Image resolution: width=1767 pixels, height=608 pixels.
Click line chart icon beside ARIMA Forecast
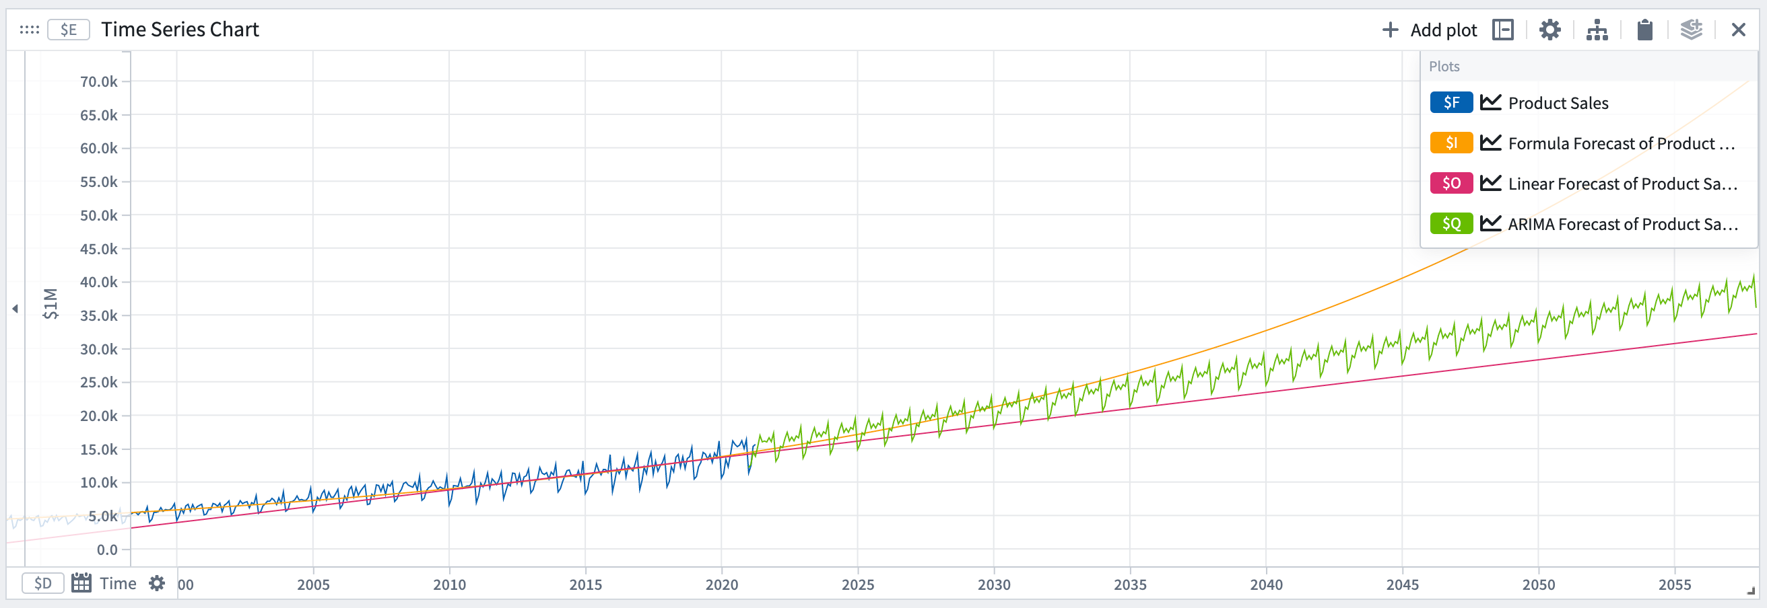[1490, 224]
